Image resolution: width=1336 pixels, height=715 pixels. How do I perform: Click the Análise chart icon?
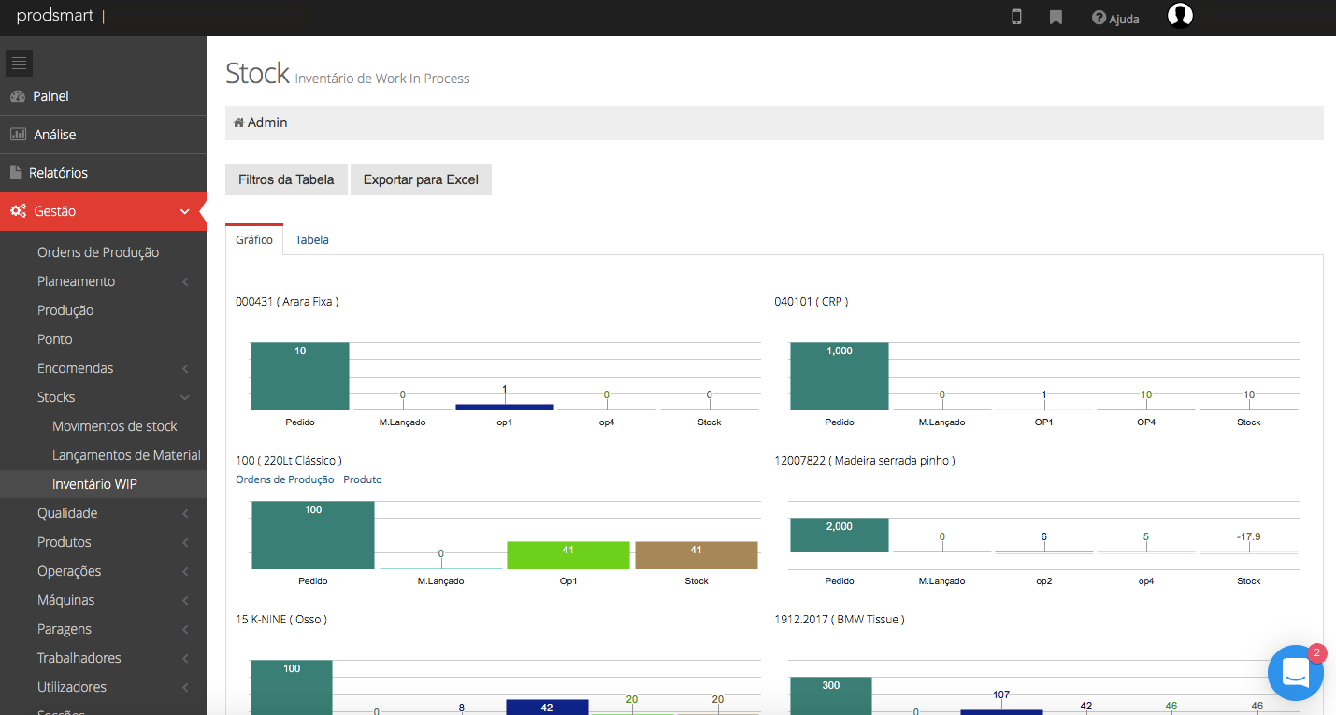click(x=18, y=135)
